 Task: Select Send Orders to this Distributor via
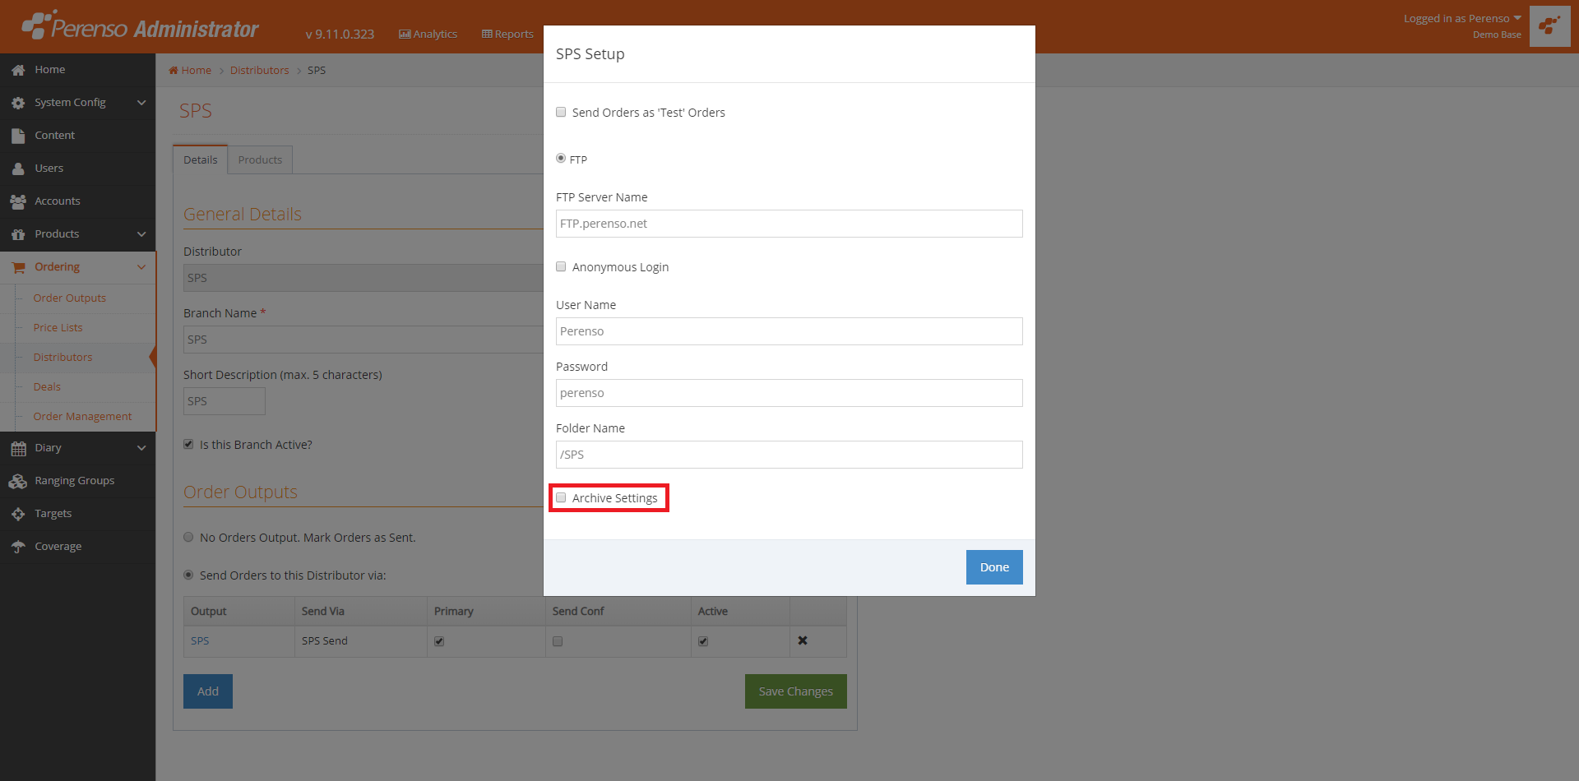click(188, 575)
